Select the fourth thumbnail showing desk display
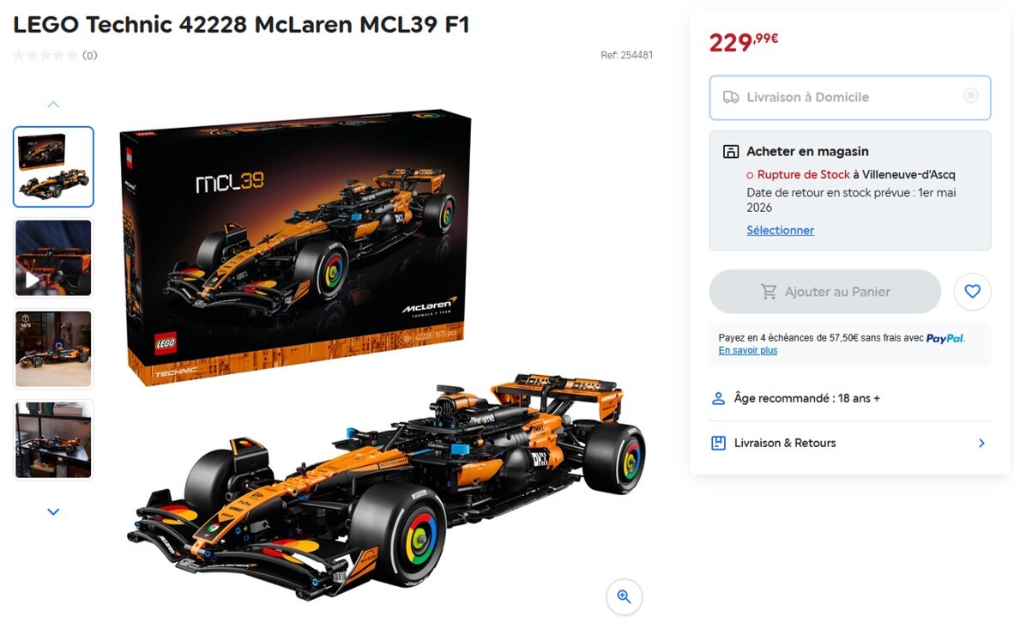1014x623 pixels. 54,439
